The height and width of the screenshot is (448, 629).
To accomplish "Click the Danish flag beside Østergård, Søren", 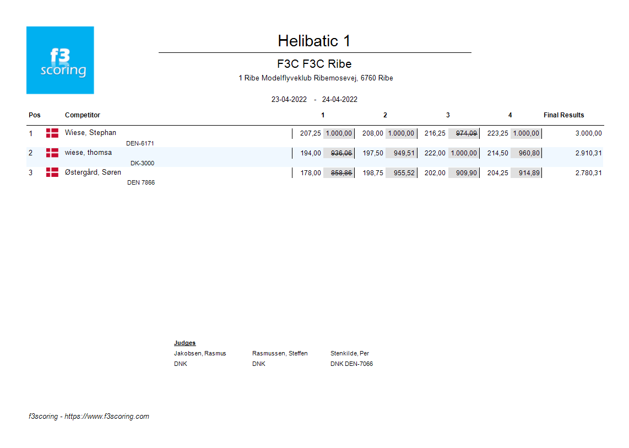I will 52,172.
